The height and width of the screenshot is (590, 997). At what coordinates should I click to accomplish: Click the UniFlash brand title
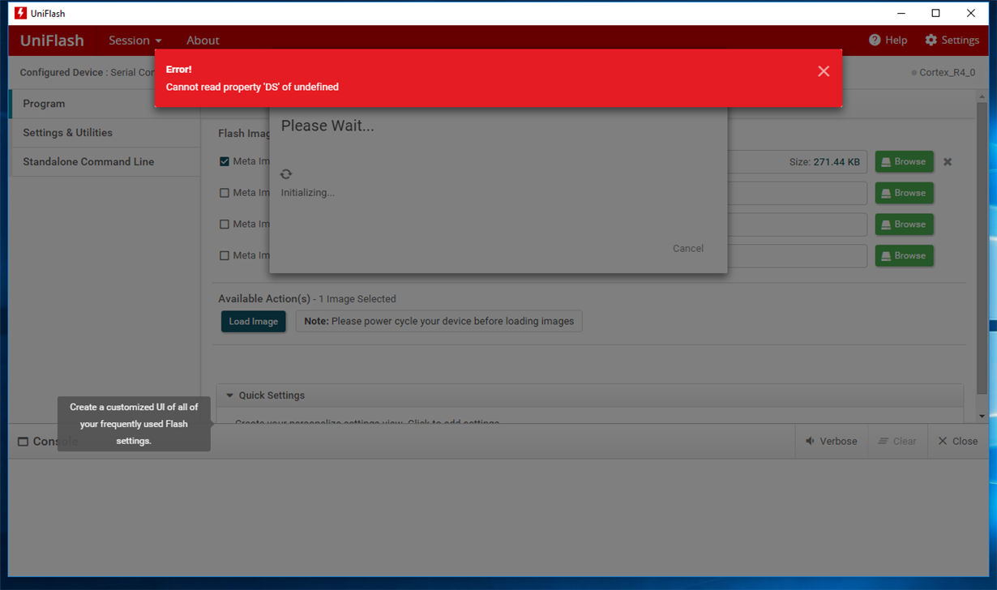click(52, 40)
